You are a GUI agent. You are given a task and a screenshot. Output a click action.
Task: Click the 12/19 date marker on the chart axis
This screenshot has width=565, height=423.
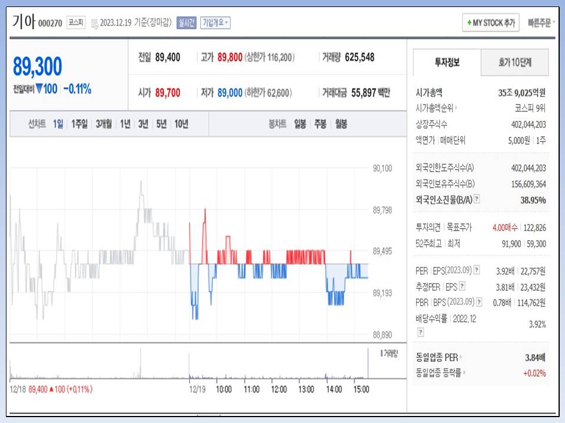point(198,389)
